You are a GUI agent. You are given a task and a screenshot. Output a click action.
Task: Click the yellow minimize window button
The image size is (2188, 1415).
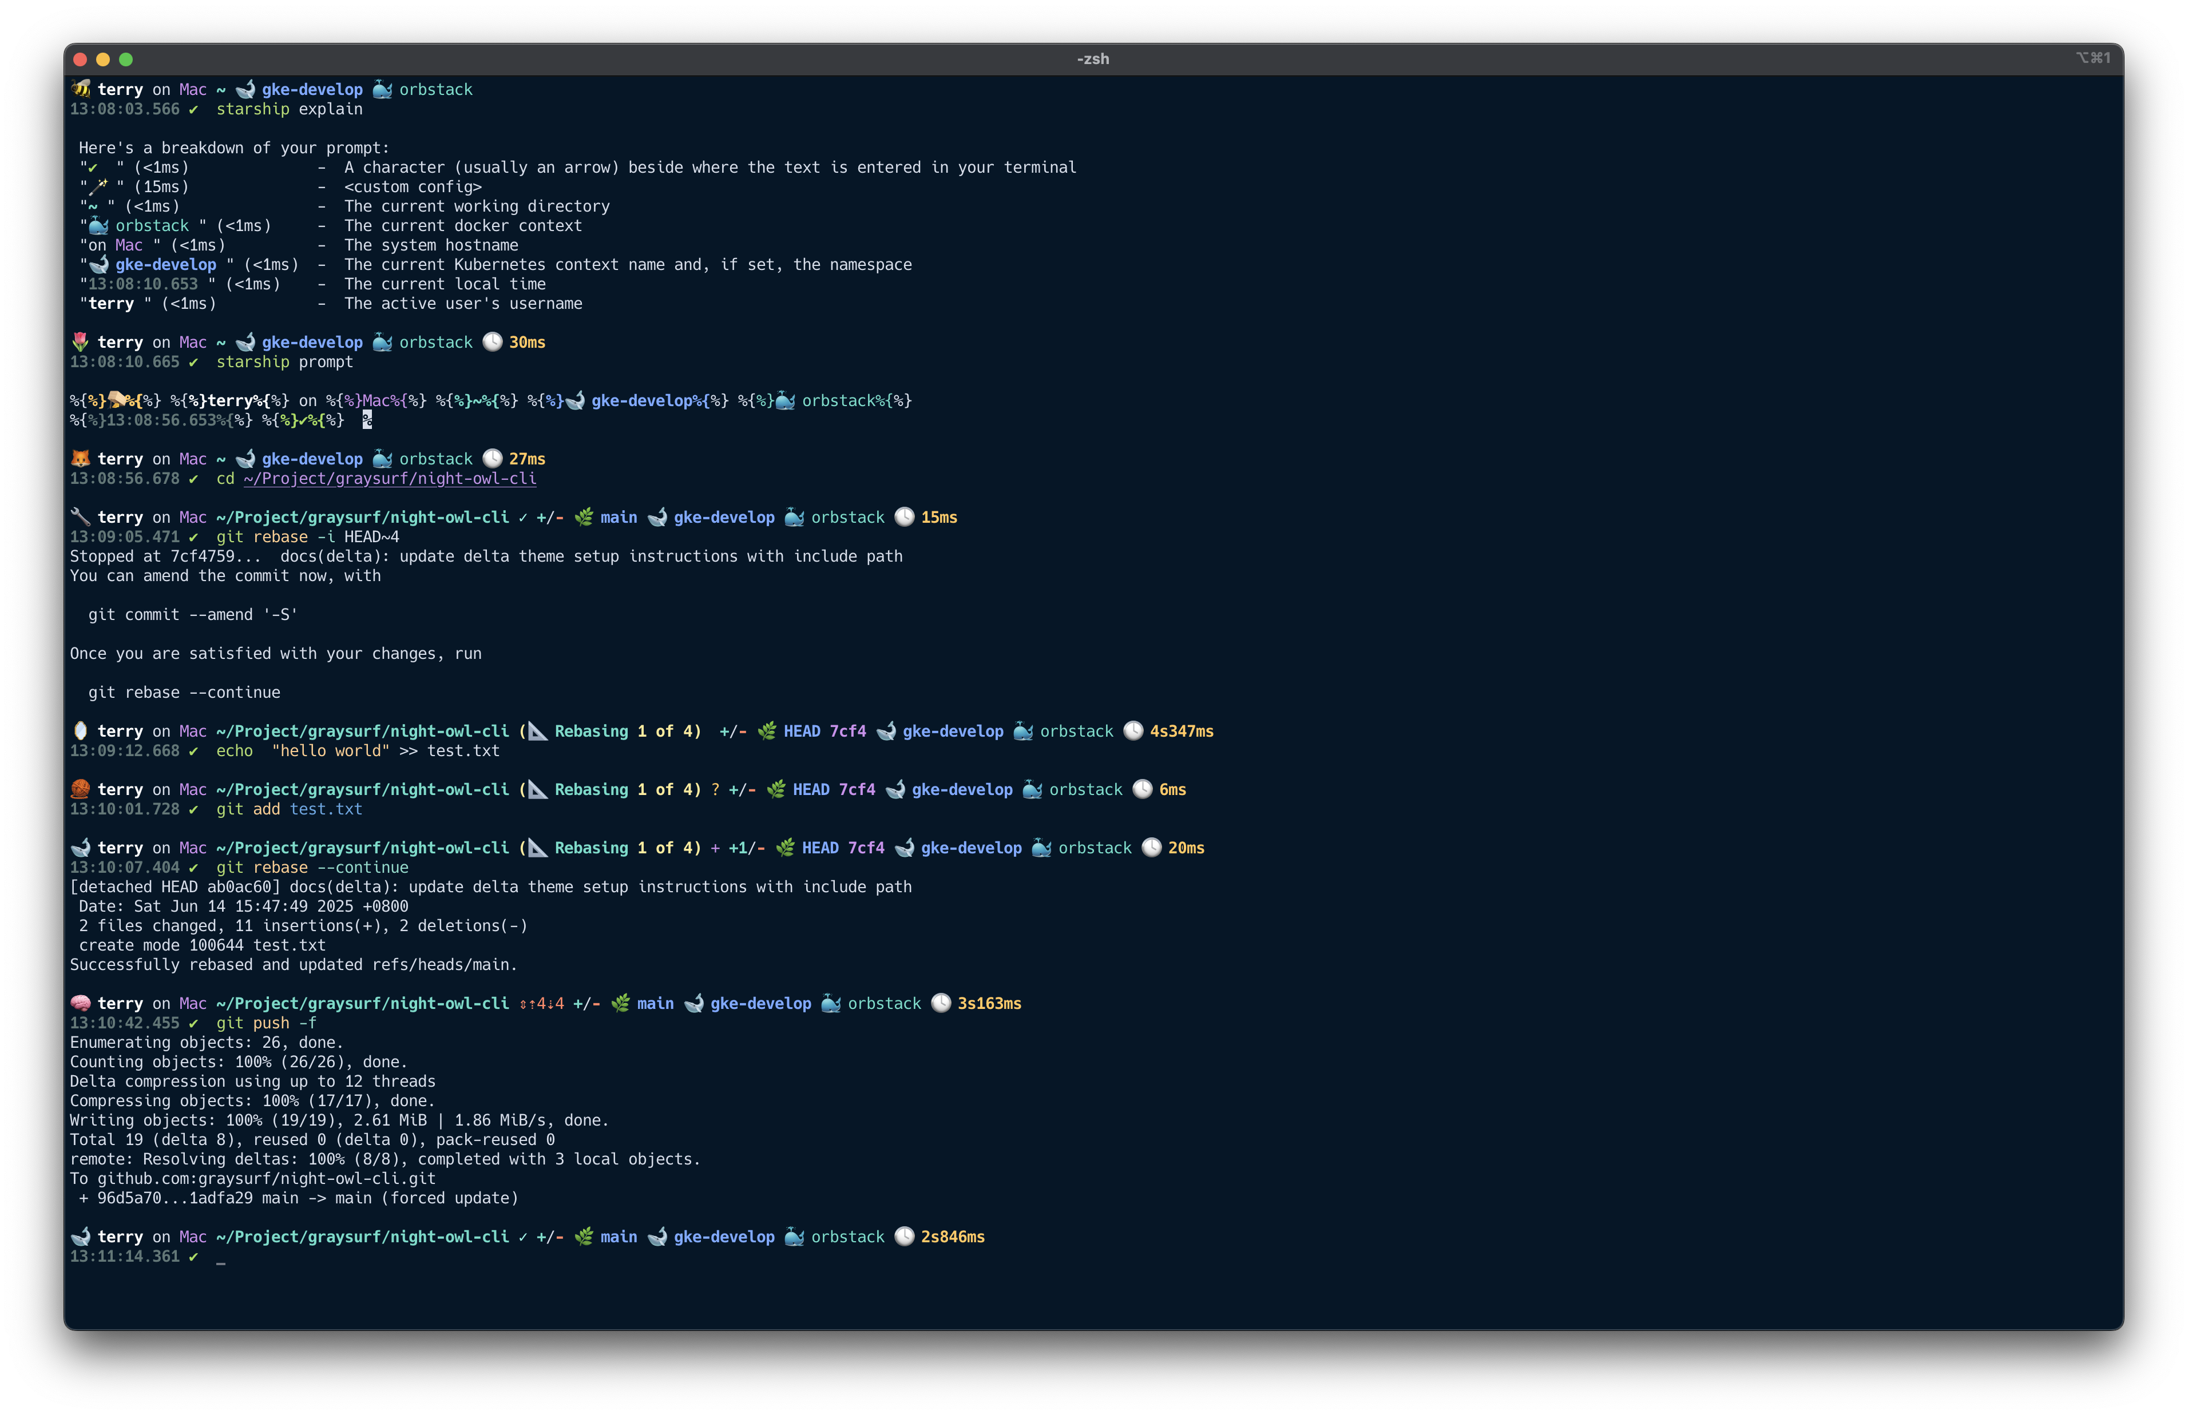tap(103, 59)
